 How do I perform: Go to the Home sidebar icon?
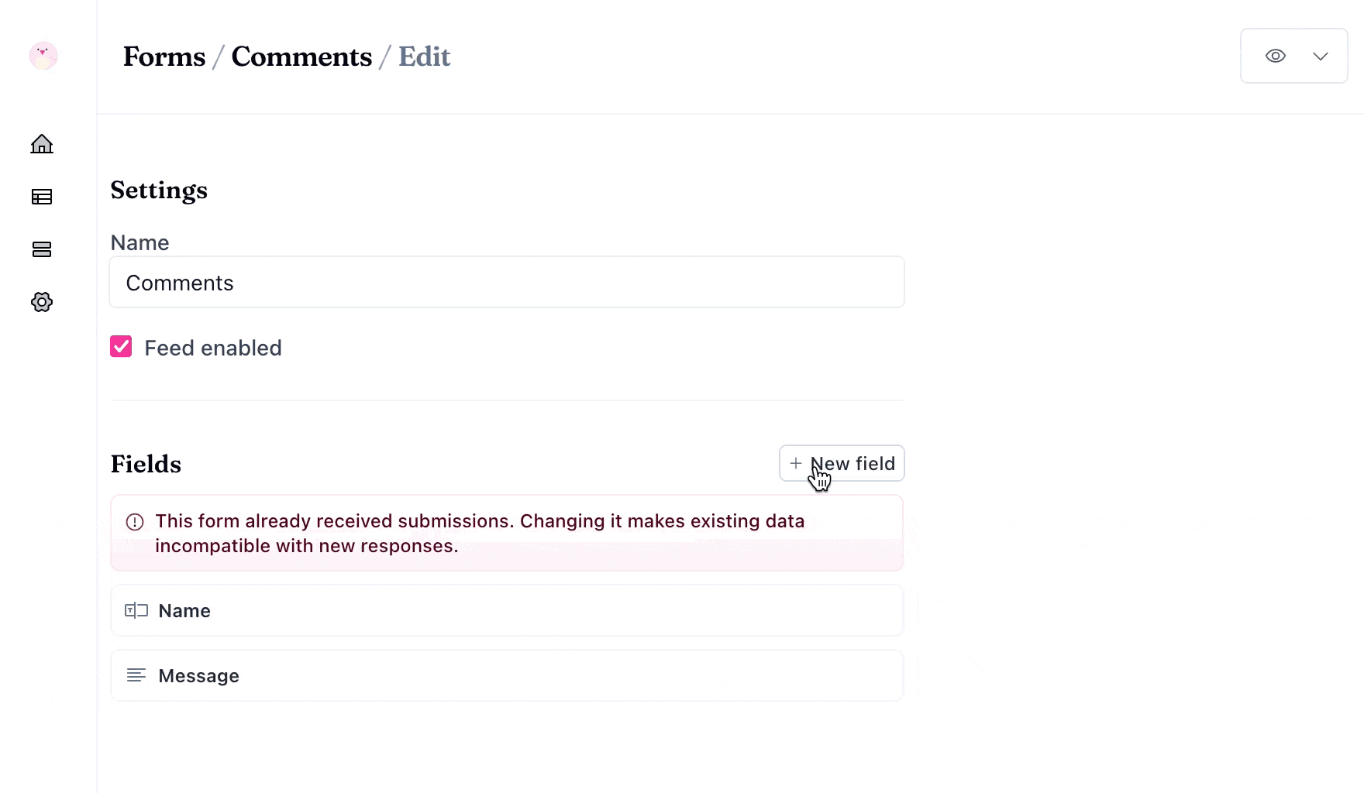(42, 144)
